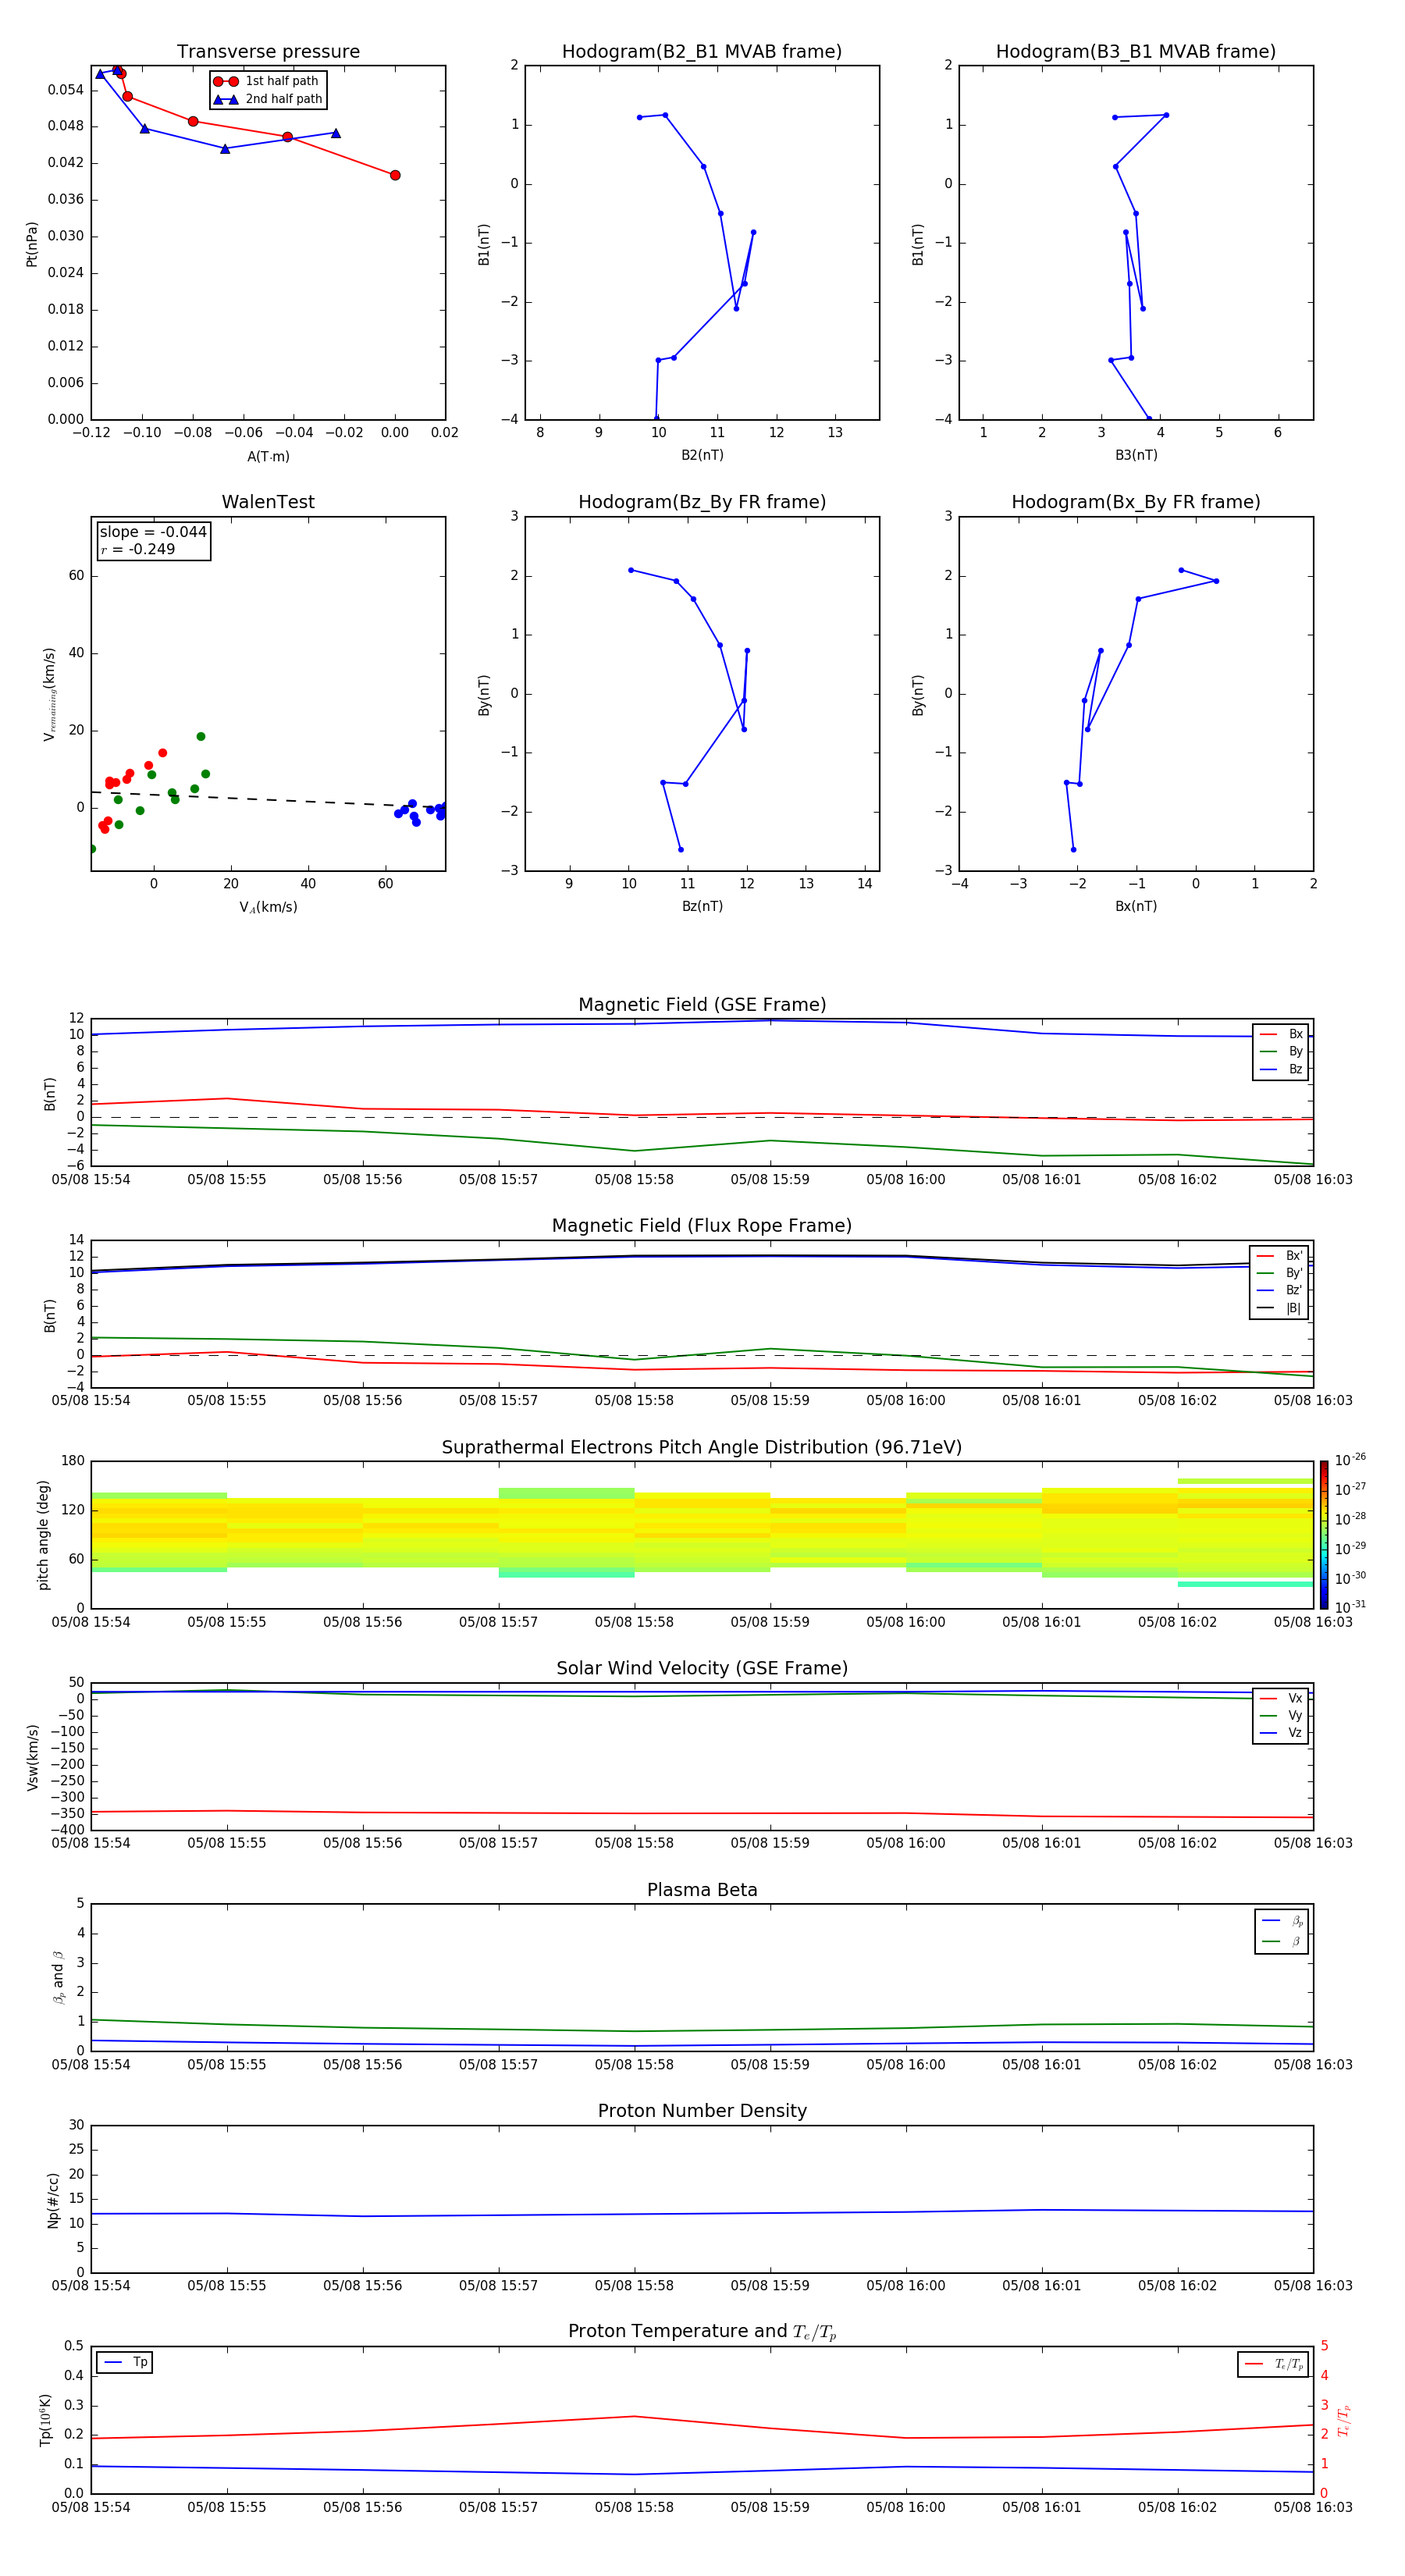This screenshot has width=1405, height=2576.
Task: Select the βp legend entry in Plasma Beta
Action: 1282,1920
